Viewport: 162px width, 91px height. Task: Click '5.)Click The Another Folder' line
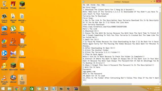(96, 50)
